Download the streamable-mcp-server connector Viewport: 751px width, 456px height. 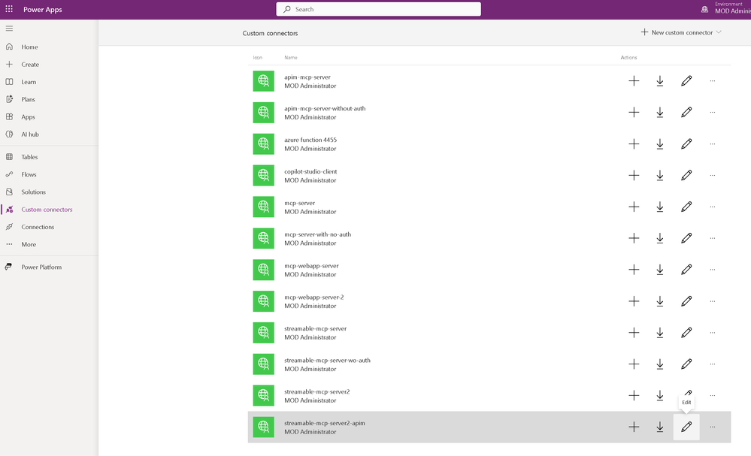pos(659,333)
